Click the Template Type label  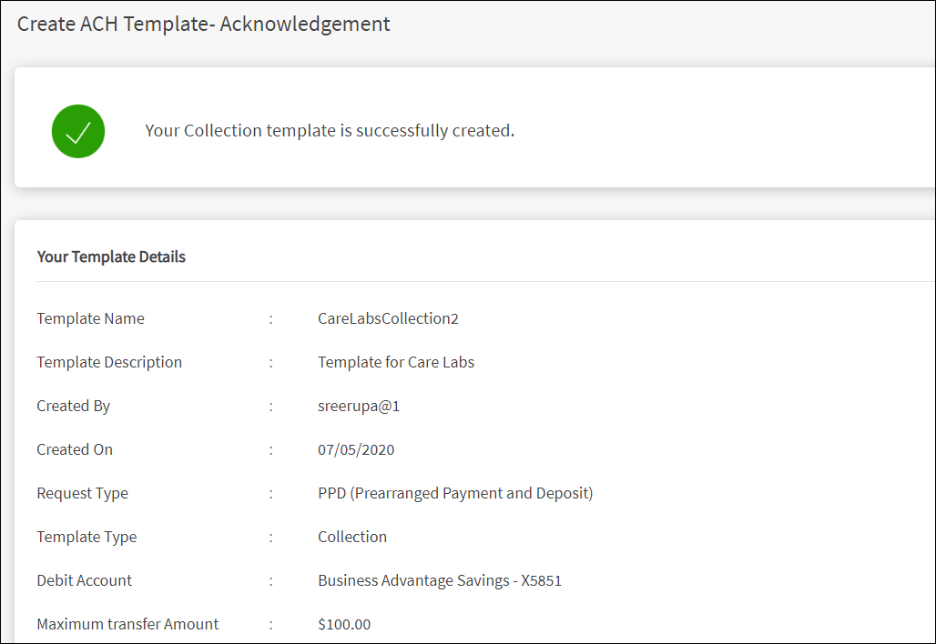coord(86,537)
